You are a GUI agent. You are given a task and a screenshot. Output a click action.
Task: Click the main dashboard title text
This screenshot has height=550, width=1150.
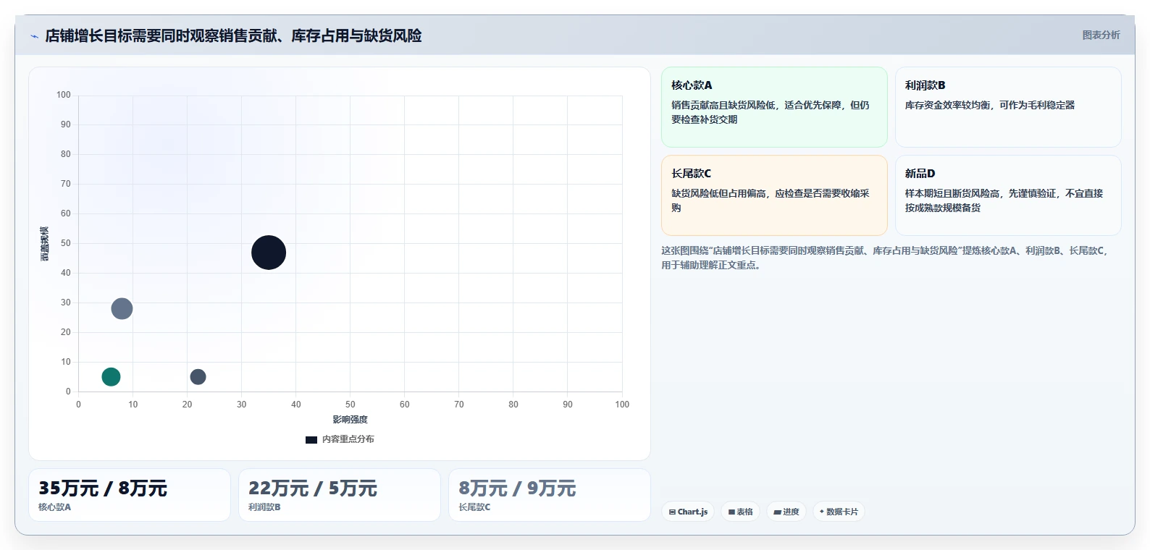click(x=233, y=35)
